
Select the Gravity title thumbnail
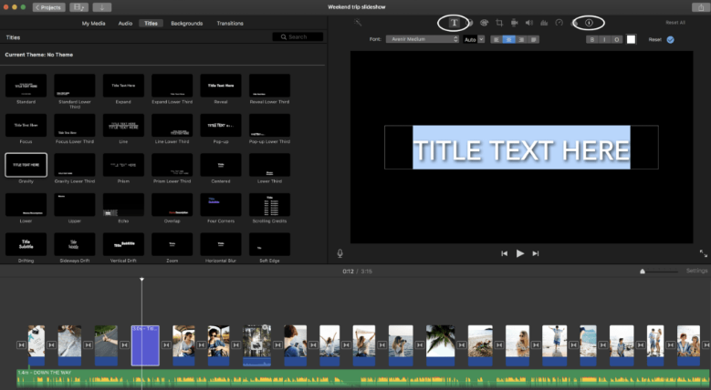(x=26, y=165)
